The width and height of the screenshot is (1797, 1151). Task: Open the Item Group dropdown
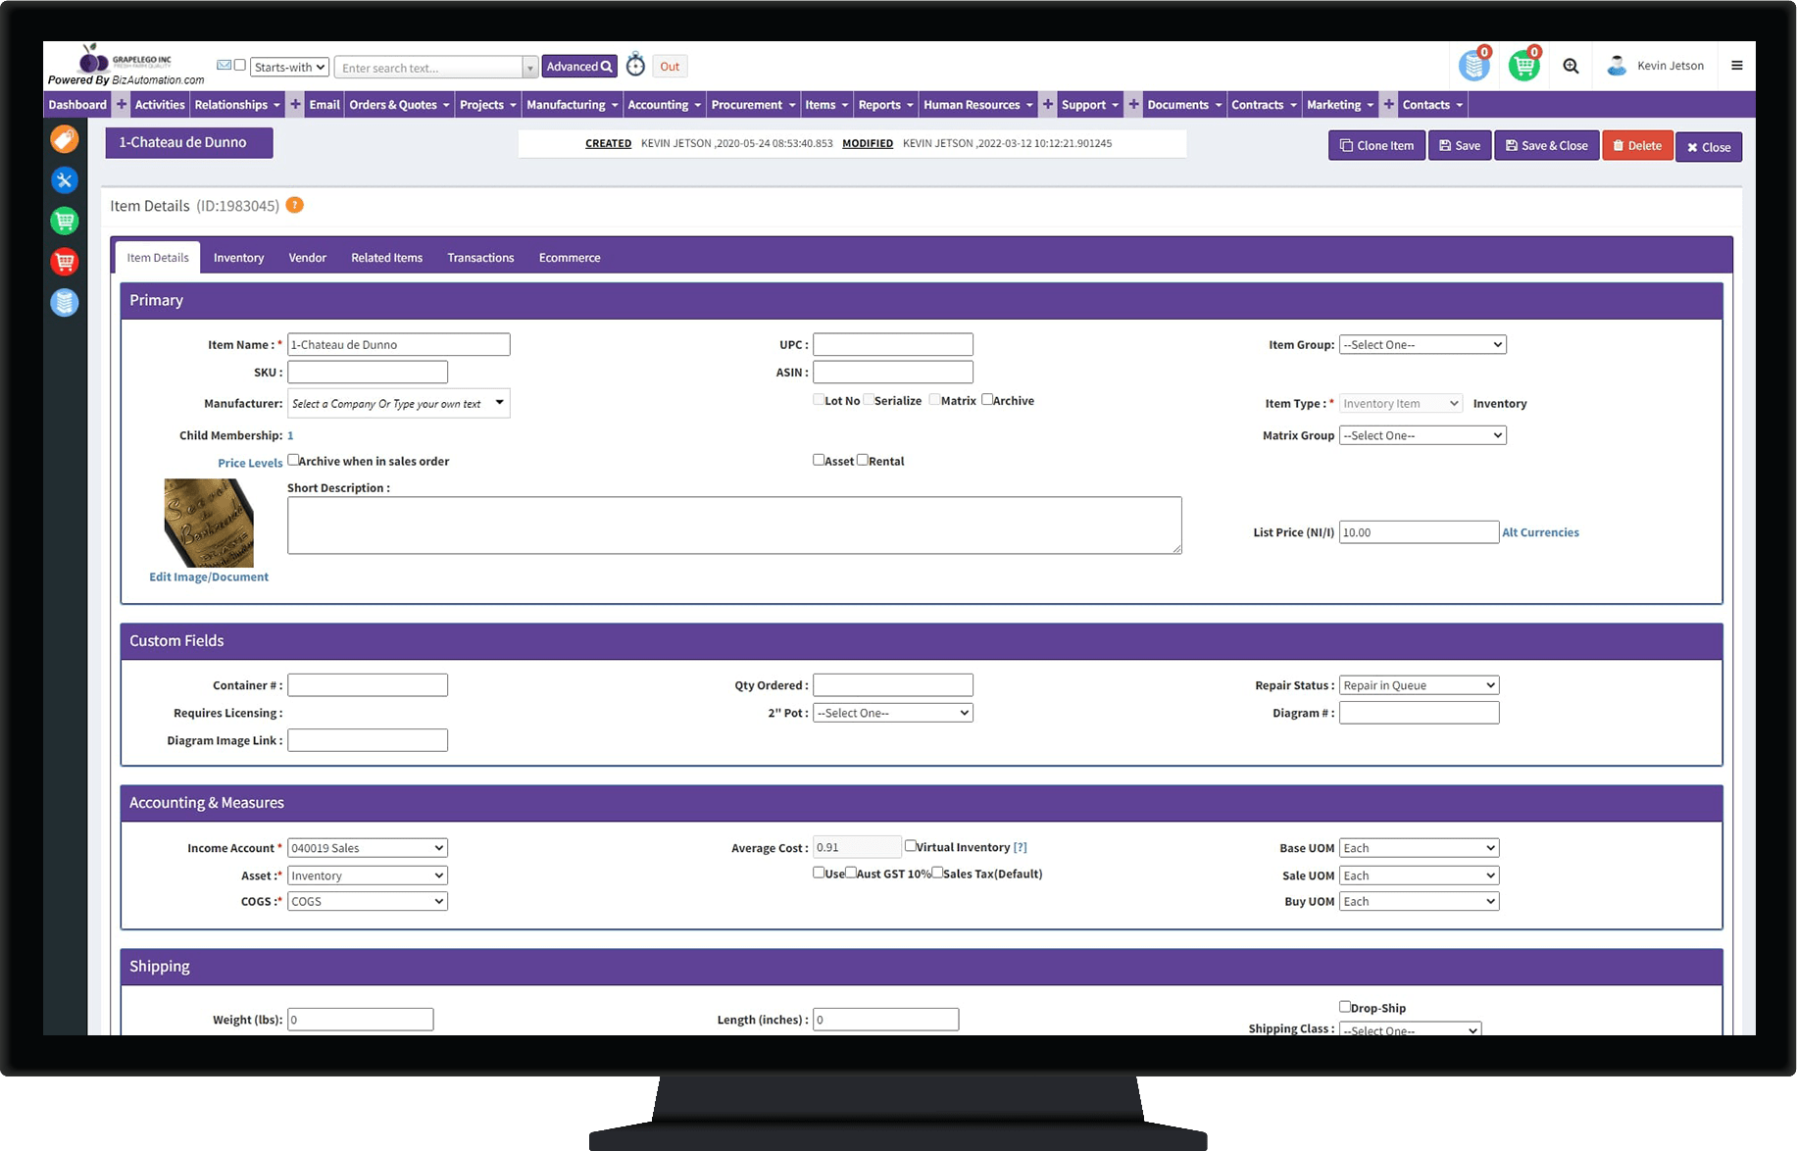(1423, 344)
